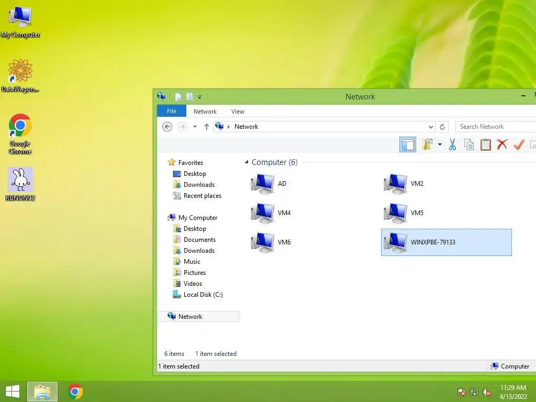Click the Computer status bar entry

click(510, 366)
